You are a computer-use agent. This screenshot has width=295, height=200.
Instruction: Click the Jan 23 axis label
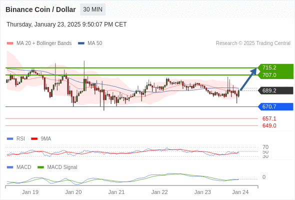tap(202, 192)
